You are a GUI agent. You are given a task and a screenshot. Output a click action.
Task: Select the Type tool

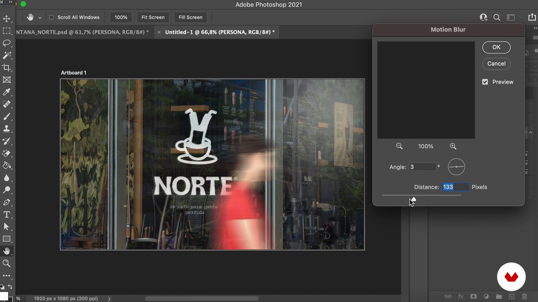point(7,214)
